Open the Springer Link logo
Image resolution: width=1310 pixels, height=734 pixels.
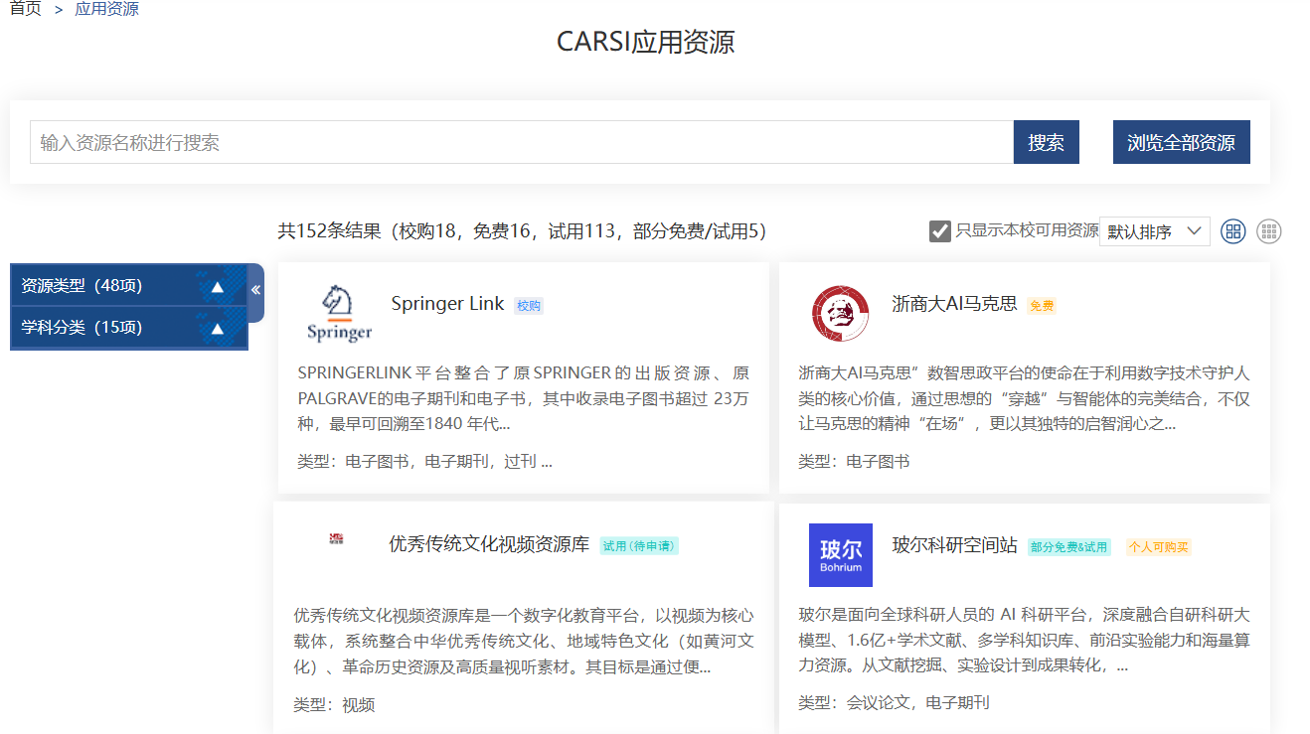coord(339,313)
